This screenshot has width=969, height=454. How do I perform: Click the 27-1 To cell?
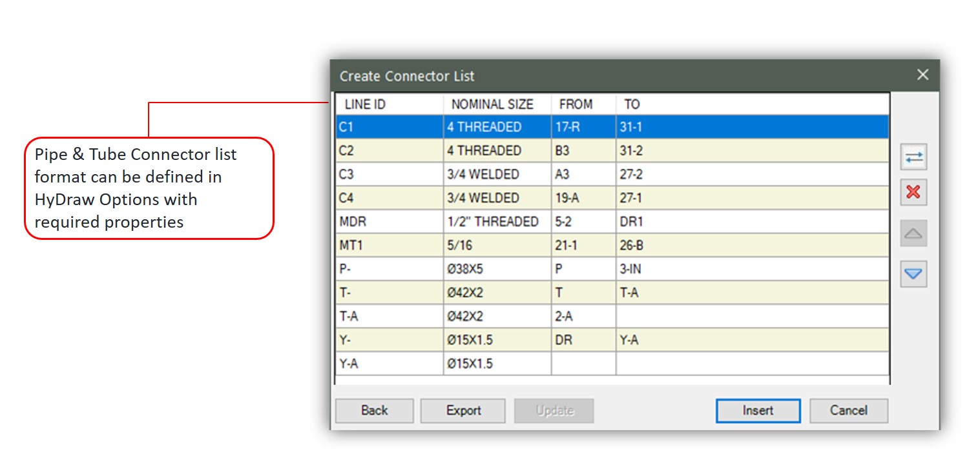(x=753, y=198)
